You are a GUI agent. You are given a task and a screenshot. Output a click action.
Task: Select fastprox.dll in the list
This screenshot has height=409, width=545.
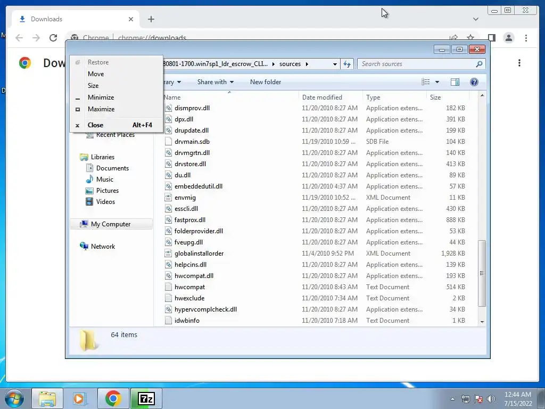[190, 220]
